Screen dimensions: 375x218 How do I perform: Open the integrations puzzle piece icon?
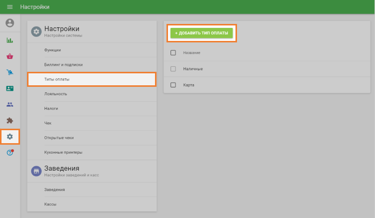tap(10, 120)
